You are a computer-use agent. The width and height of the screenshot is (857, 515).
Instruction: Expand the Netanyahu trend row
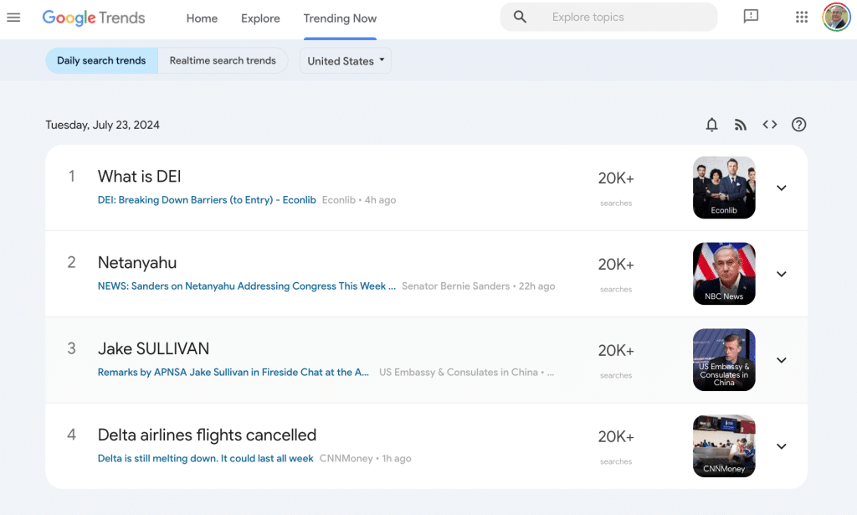pyautogui.click(x=782, y=274)
